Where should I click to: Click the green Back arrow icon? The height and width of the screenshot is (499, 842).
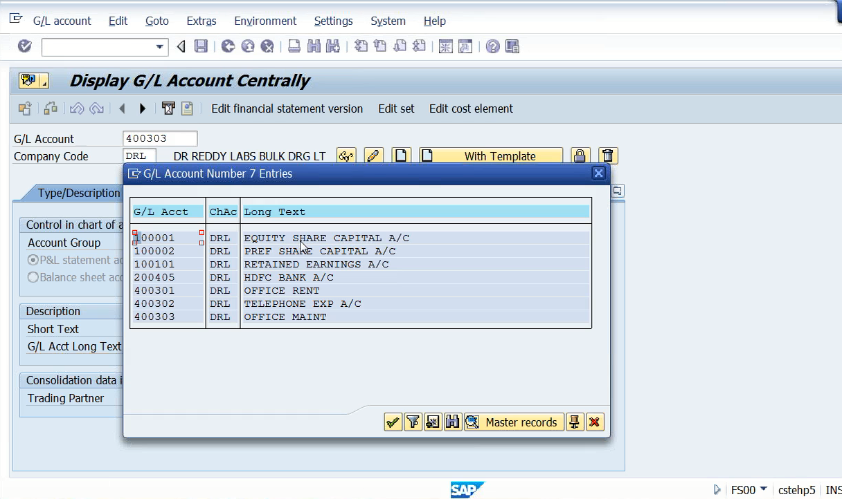[229, 46]
